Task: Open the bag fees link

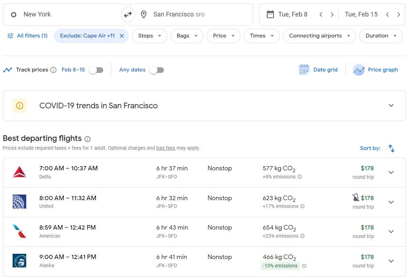Action: [166, 148]
